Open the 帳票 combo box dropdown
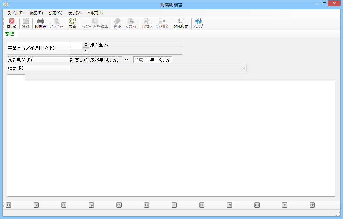 pos(244,68)
